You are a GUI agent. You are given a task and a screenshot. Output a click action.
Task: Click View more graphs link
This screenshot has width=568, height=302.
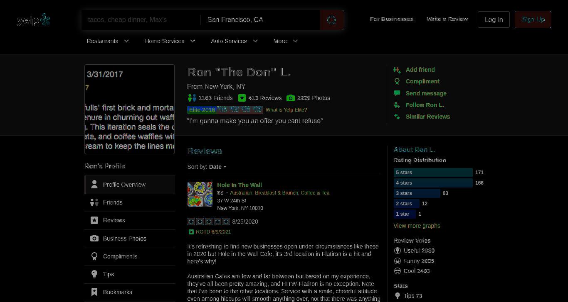(x=417, y=226)
